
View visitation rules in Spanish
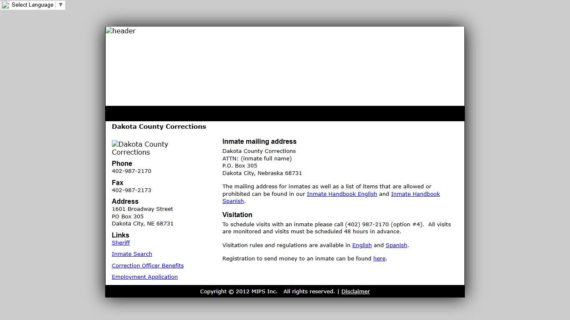point(396,245)
